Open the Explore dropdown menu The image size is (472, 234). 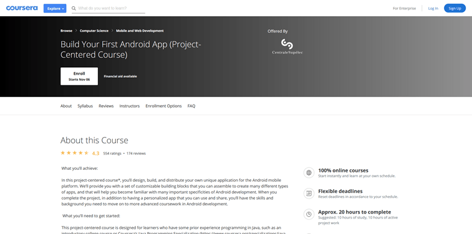click(55, 9)
